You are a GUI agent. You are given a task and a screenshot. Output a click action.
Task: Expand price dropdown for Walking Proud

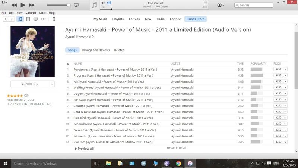click(285, 87)
